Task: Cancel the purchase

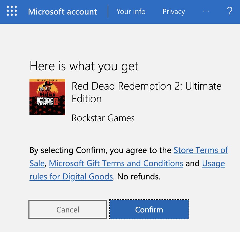Action: point(67,210)
